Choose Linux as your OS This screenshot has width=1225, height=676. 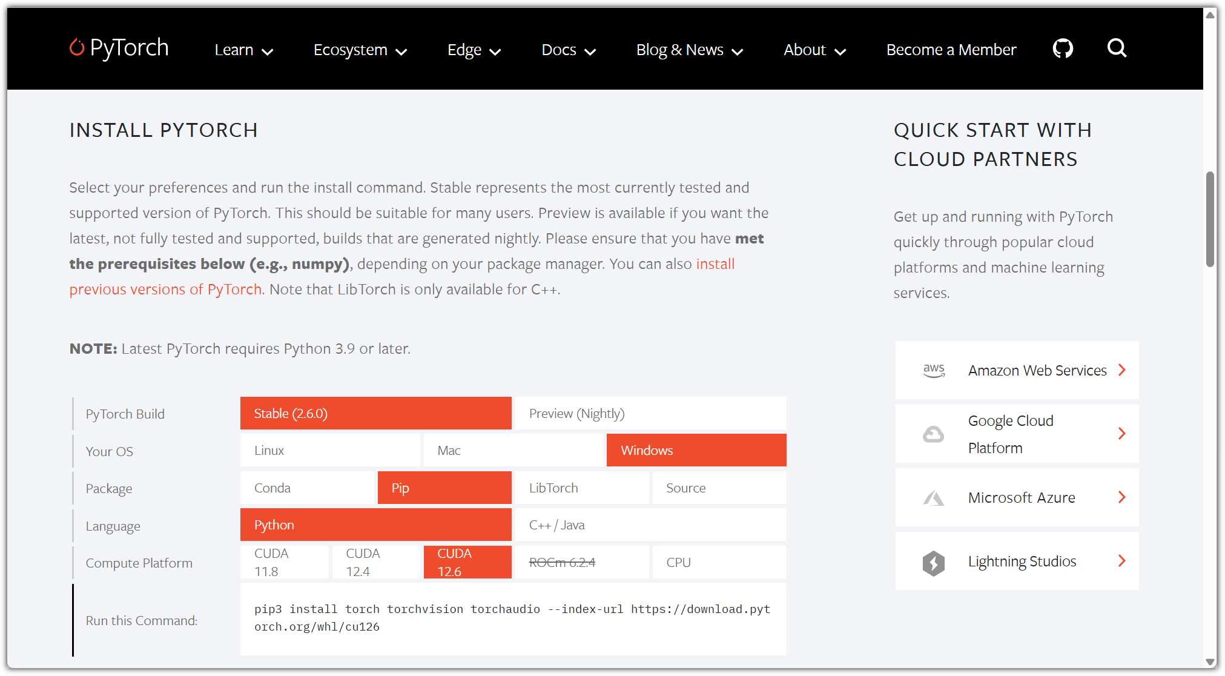click(330, 451)
